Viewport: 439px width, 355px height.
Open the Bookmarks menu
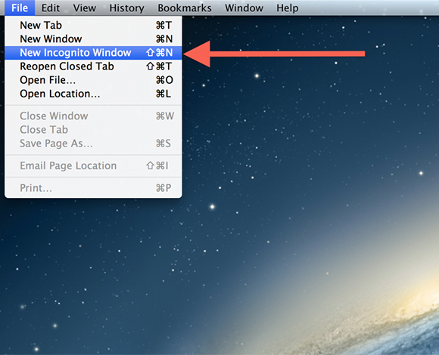185,8
